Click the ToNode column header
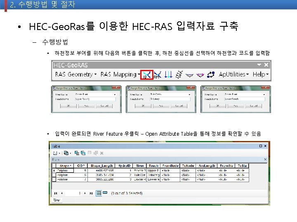This screenshot has height=222, width=297. coord(188,166)
